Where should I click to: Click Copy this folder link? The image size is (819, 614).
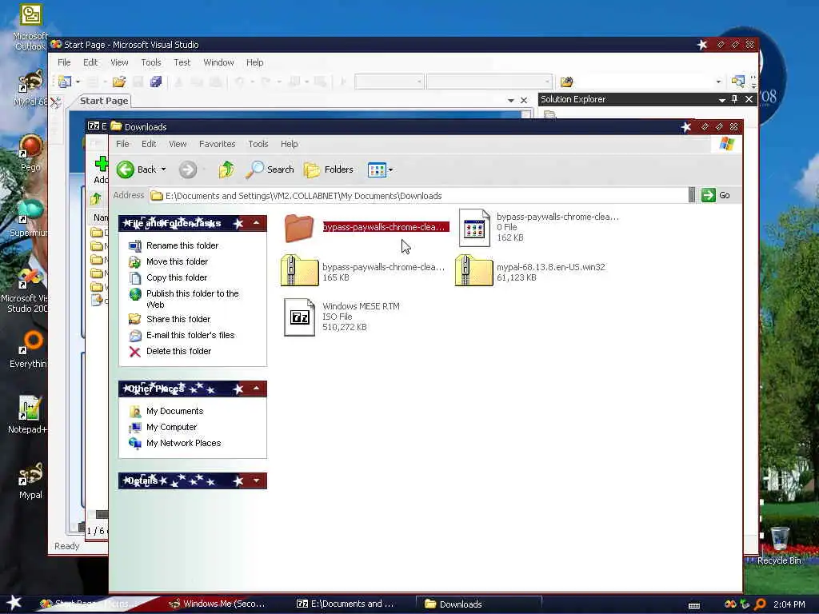pos(177,277)
